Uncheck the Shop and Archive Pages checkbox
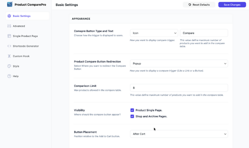The image size is (249, 148). pyautogui.click(x=132, y=116)
